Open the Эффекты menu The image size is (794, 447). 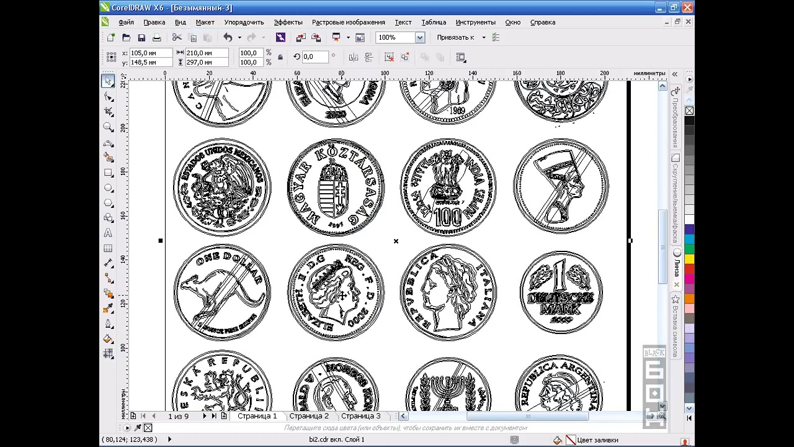point(288,22)
